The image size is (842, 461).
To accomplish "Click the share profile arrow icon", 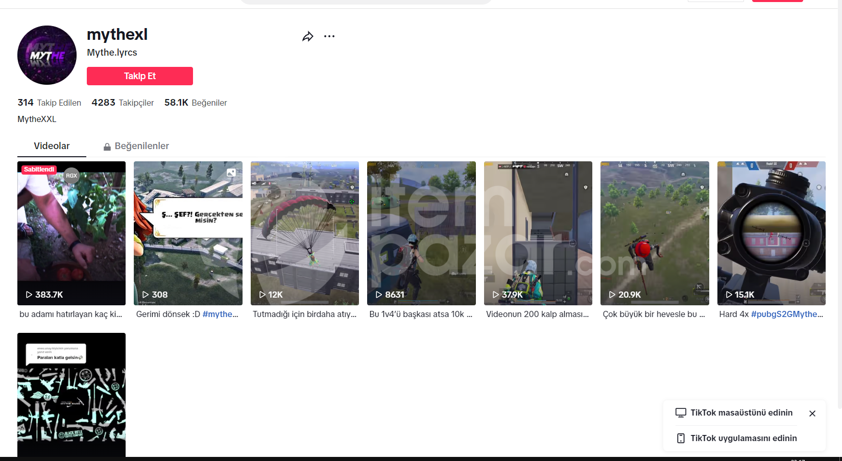I will pos(307,37).
